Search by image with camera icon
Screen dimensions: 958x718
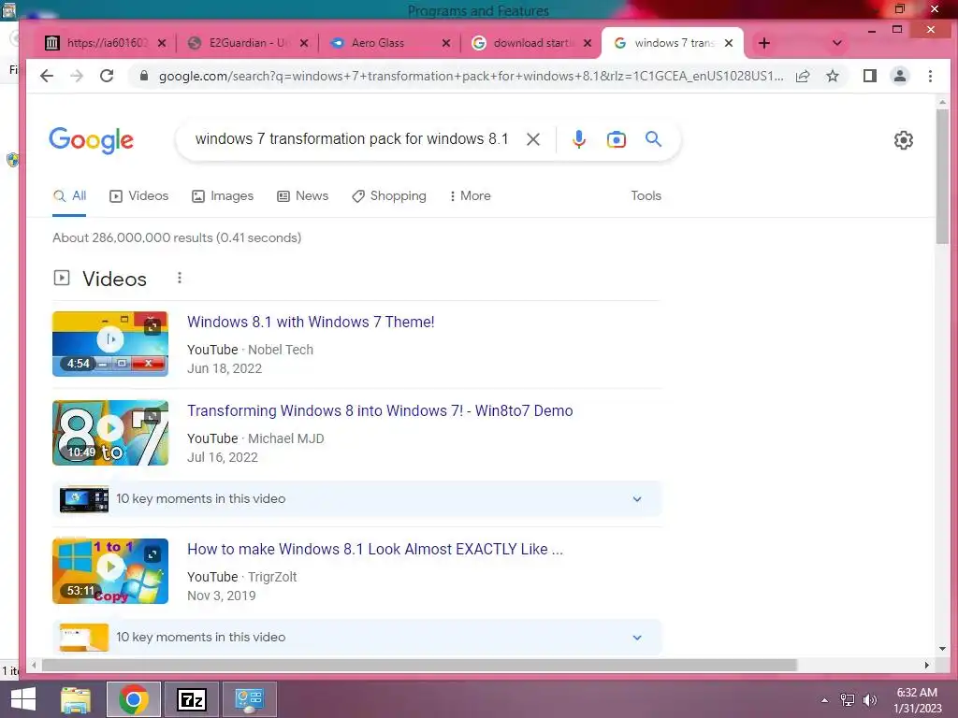[616, 139]
